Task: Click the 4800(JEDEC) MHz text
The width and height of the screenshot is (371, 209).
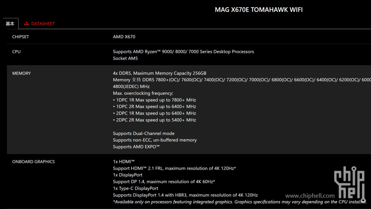Action: click(131, 87)
